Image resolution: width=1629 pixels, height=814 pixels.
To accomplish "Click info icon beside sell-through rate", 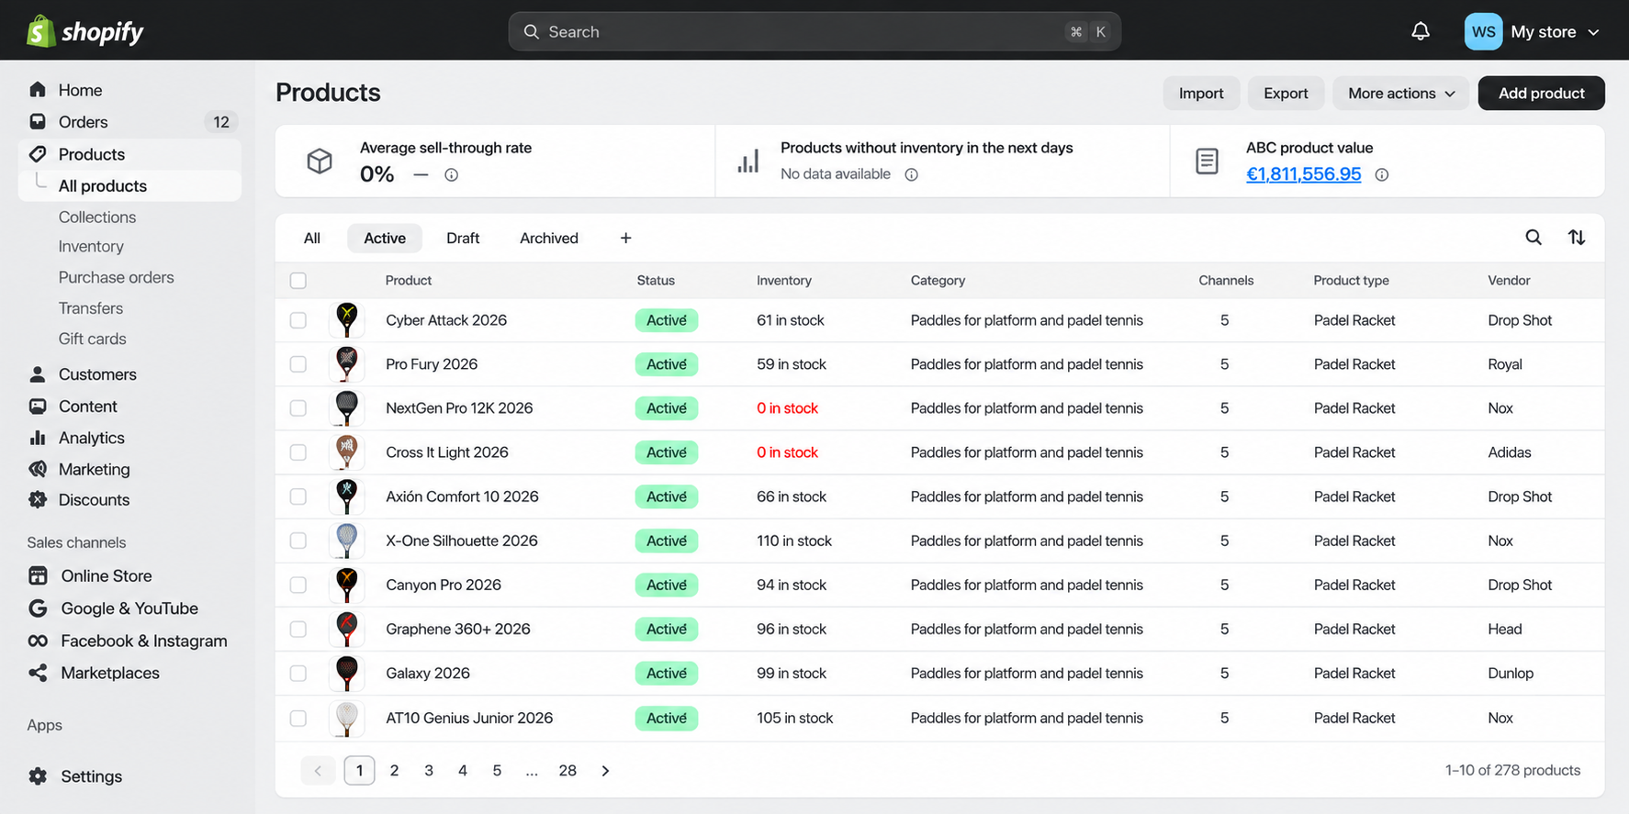I will coord(451,174).
